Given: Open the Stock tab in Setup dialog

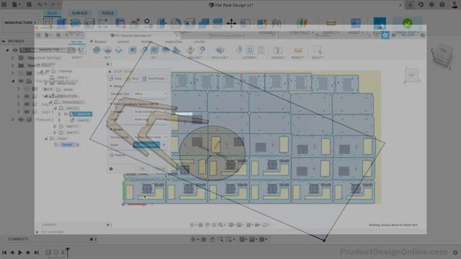Looking at the screenshot, I should (133, 78).
